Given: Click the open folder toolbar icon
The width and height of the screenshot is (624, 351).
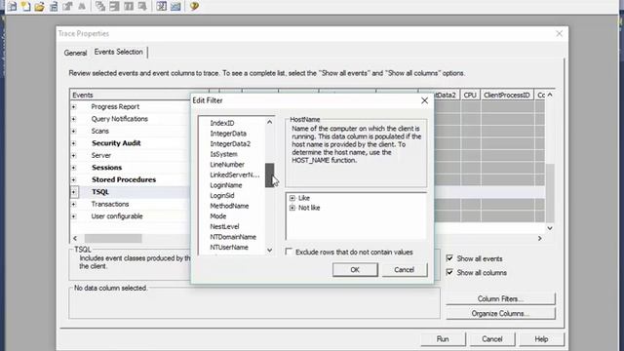Looking at the screenshot, I should (x=39, y=6).
